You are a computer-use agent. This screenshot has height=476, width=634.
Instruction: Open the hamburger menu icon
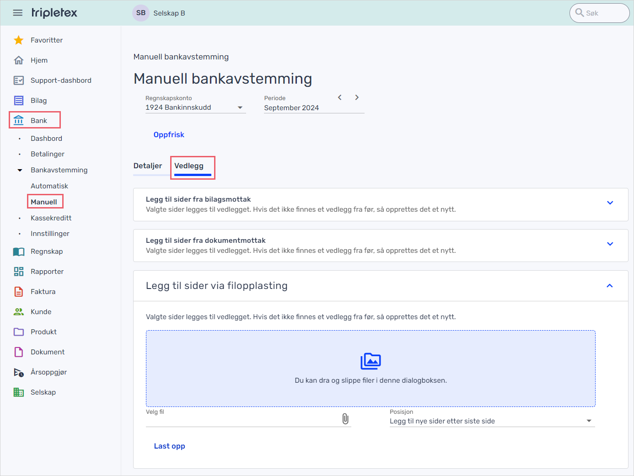17,13
